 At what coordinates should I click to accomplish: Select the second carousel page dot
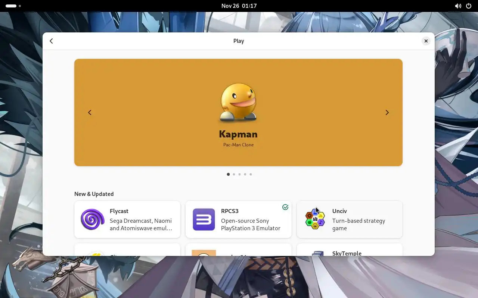pyautogui.click(x=234, y=174)
